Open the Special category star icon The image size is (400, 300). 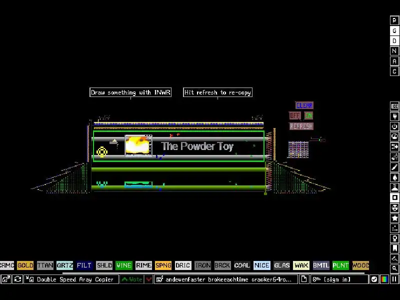pyautogui.click(x=394, y=218)
